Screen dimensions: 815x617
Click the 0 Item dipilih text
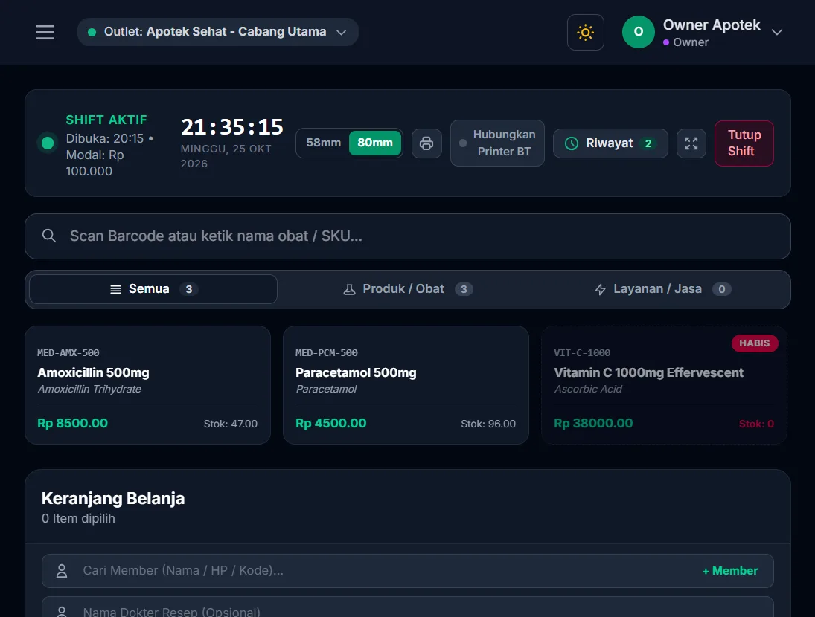click(x=78, y=518)
